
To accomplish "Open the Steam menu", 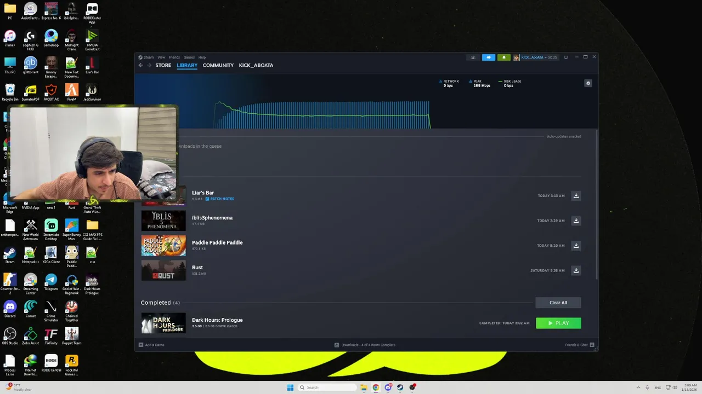I will (146, 57).
